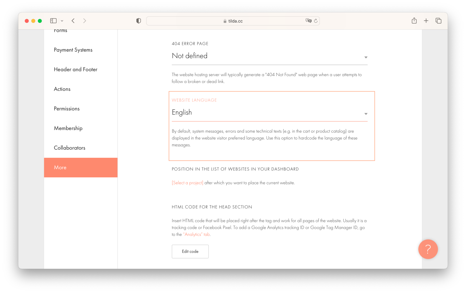The image size is (466, 293).
Task: Reload the tilda.cc page
Action: coord(316,21)
